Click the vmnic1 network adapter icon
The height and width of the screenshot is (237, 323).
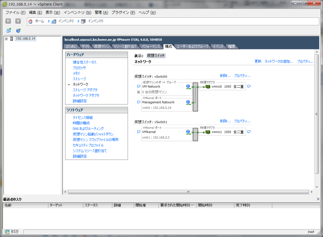(208, 132)
